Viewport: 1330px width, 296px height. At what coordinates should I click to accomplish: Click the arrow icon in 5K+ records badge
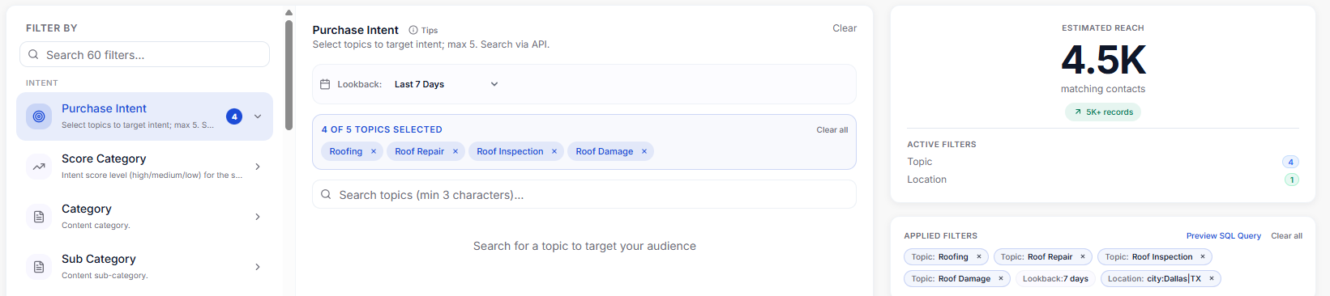(1077, 112)
